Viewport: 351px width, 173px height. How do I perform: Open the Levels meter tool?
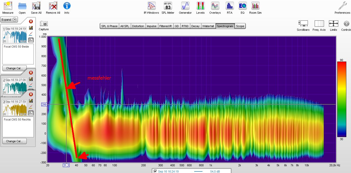(200, 6)
